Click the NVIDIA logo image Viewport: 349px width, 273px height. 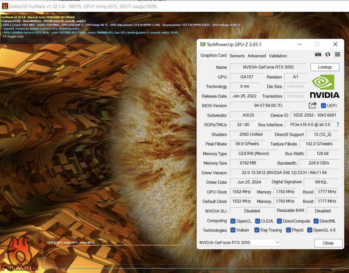pos(325,87)
